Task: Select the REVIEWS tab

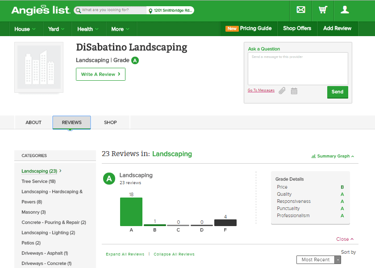Action: (71, 123)
